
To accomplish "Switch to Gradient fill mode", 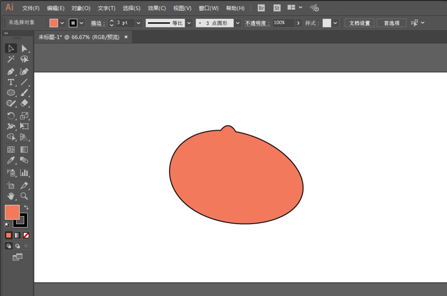I will [x=17, y=235].
